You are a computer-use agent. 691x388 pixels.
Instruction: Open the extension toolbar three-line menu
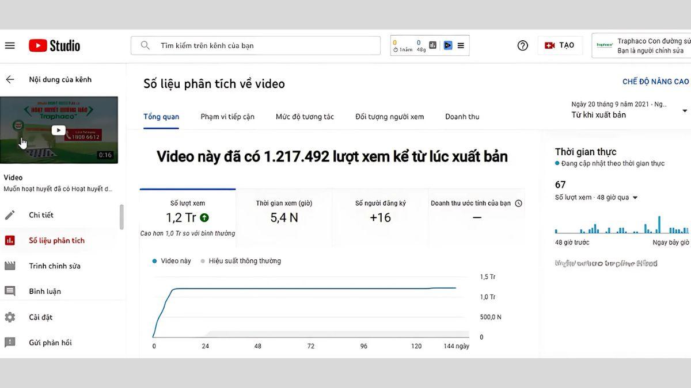pyautogui.click(x=461, y=45)
